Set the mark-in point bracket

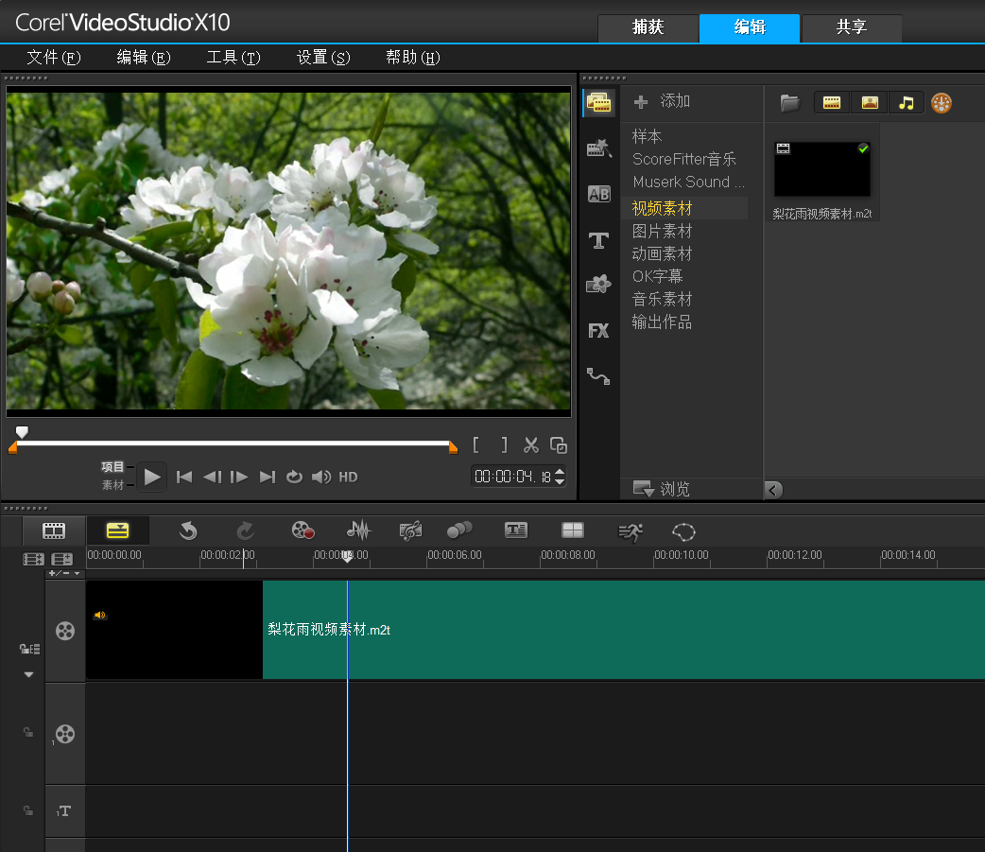476,445
